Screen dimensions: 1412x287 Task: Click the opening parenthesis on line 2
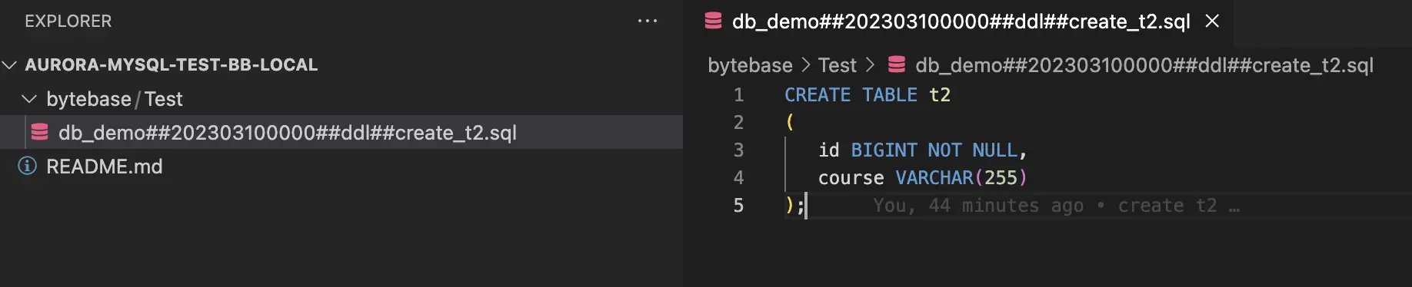790,122
